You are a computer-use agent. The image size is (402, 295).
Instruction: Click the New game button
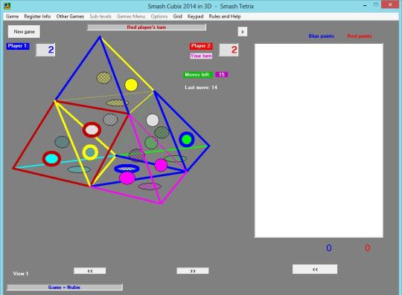[24, 32]
